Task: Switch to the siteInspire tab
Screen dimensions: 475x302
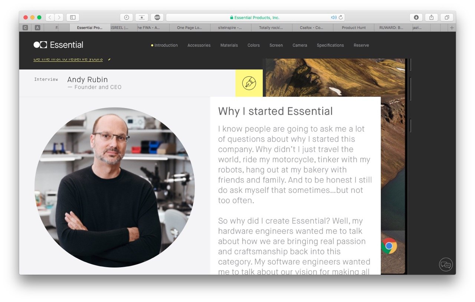Action: [x=230, y=28]
